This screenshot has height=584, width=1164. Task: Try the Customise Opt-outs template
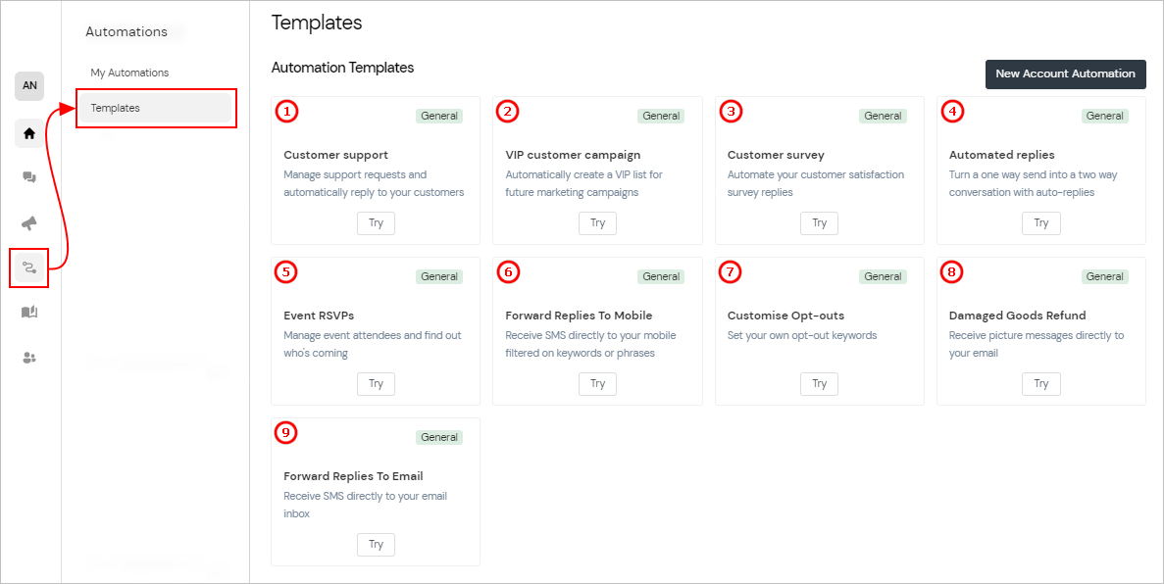819,383
